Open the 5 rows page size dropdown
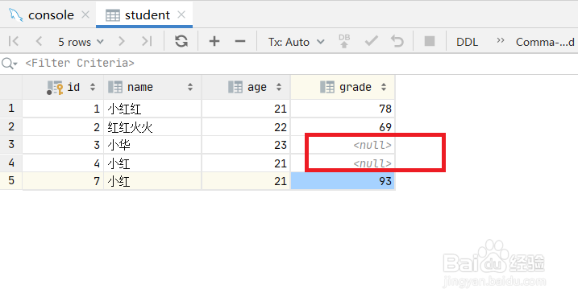 81,42
